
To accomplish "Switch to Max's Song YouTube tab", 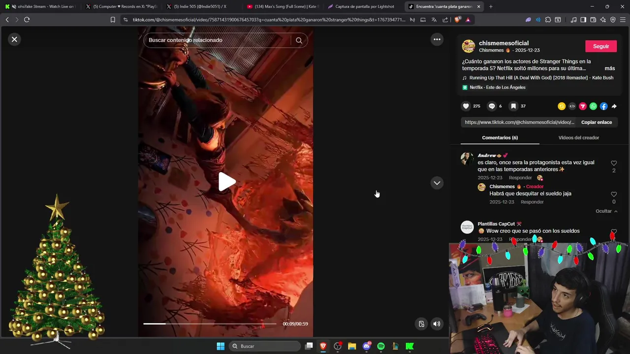I will [283, 6].
